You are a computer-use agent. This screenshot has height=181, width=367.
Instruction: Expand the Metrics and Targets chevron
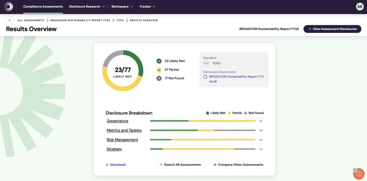pos(261,130)
